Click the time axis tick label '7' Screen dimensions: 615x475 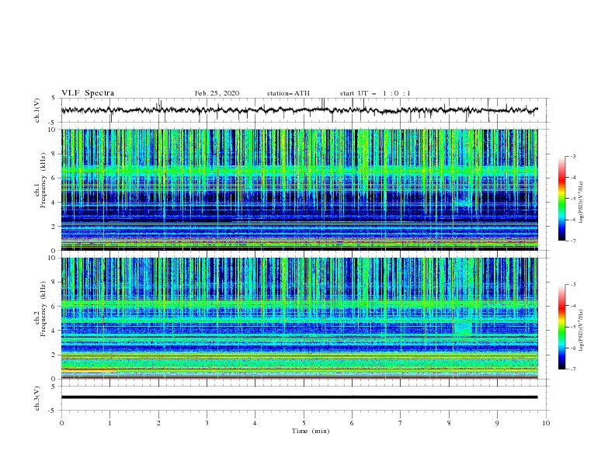[x=401, y=423]
